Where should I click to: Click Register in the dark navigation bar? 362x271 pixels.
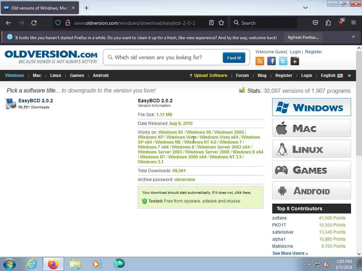[x=284, y=76]
